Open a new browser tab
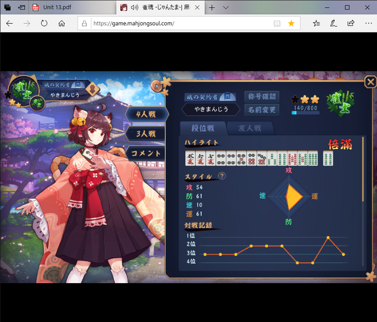Viewport: 377px width, 322px height. (x=212, y=8)
